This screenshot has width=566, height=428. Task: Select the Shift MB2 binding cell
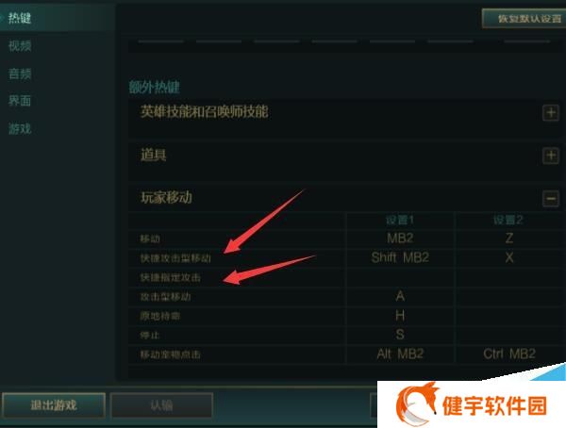point(400,257)
